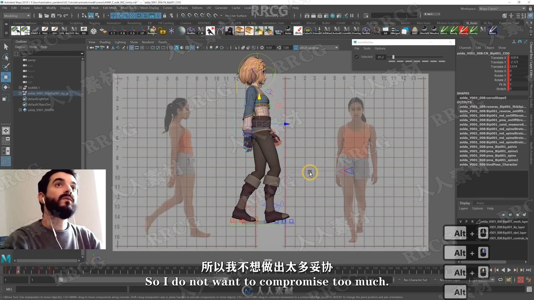Image resolution: width=534 pixels, height=300 pixels.
Task: Select the Paint Selection tool in toolbox
Action: [x=6, y=67]
